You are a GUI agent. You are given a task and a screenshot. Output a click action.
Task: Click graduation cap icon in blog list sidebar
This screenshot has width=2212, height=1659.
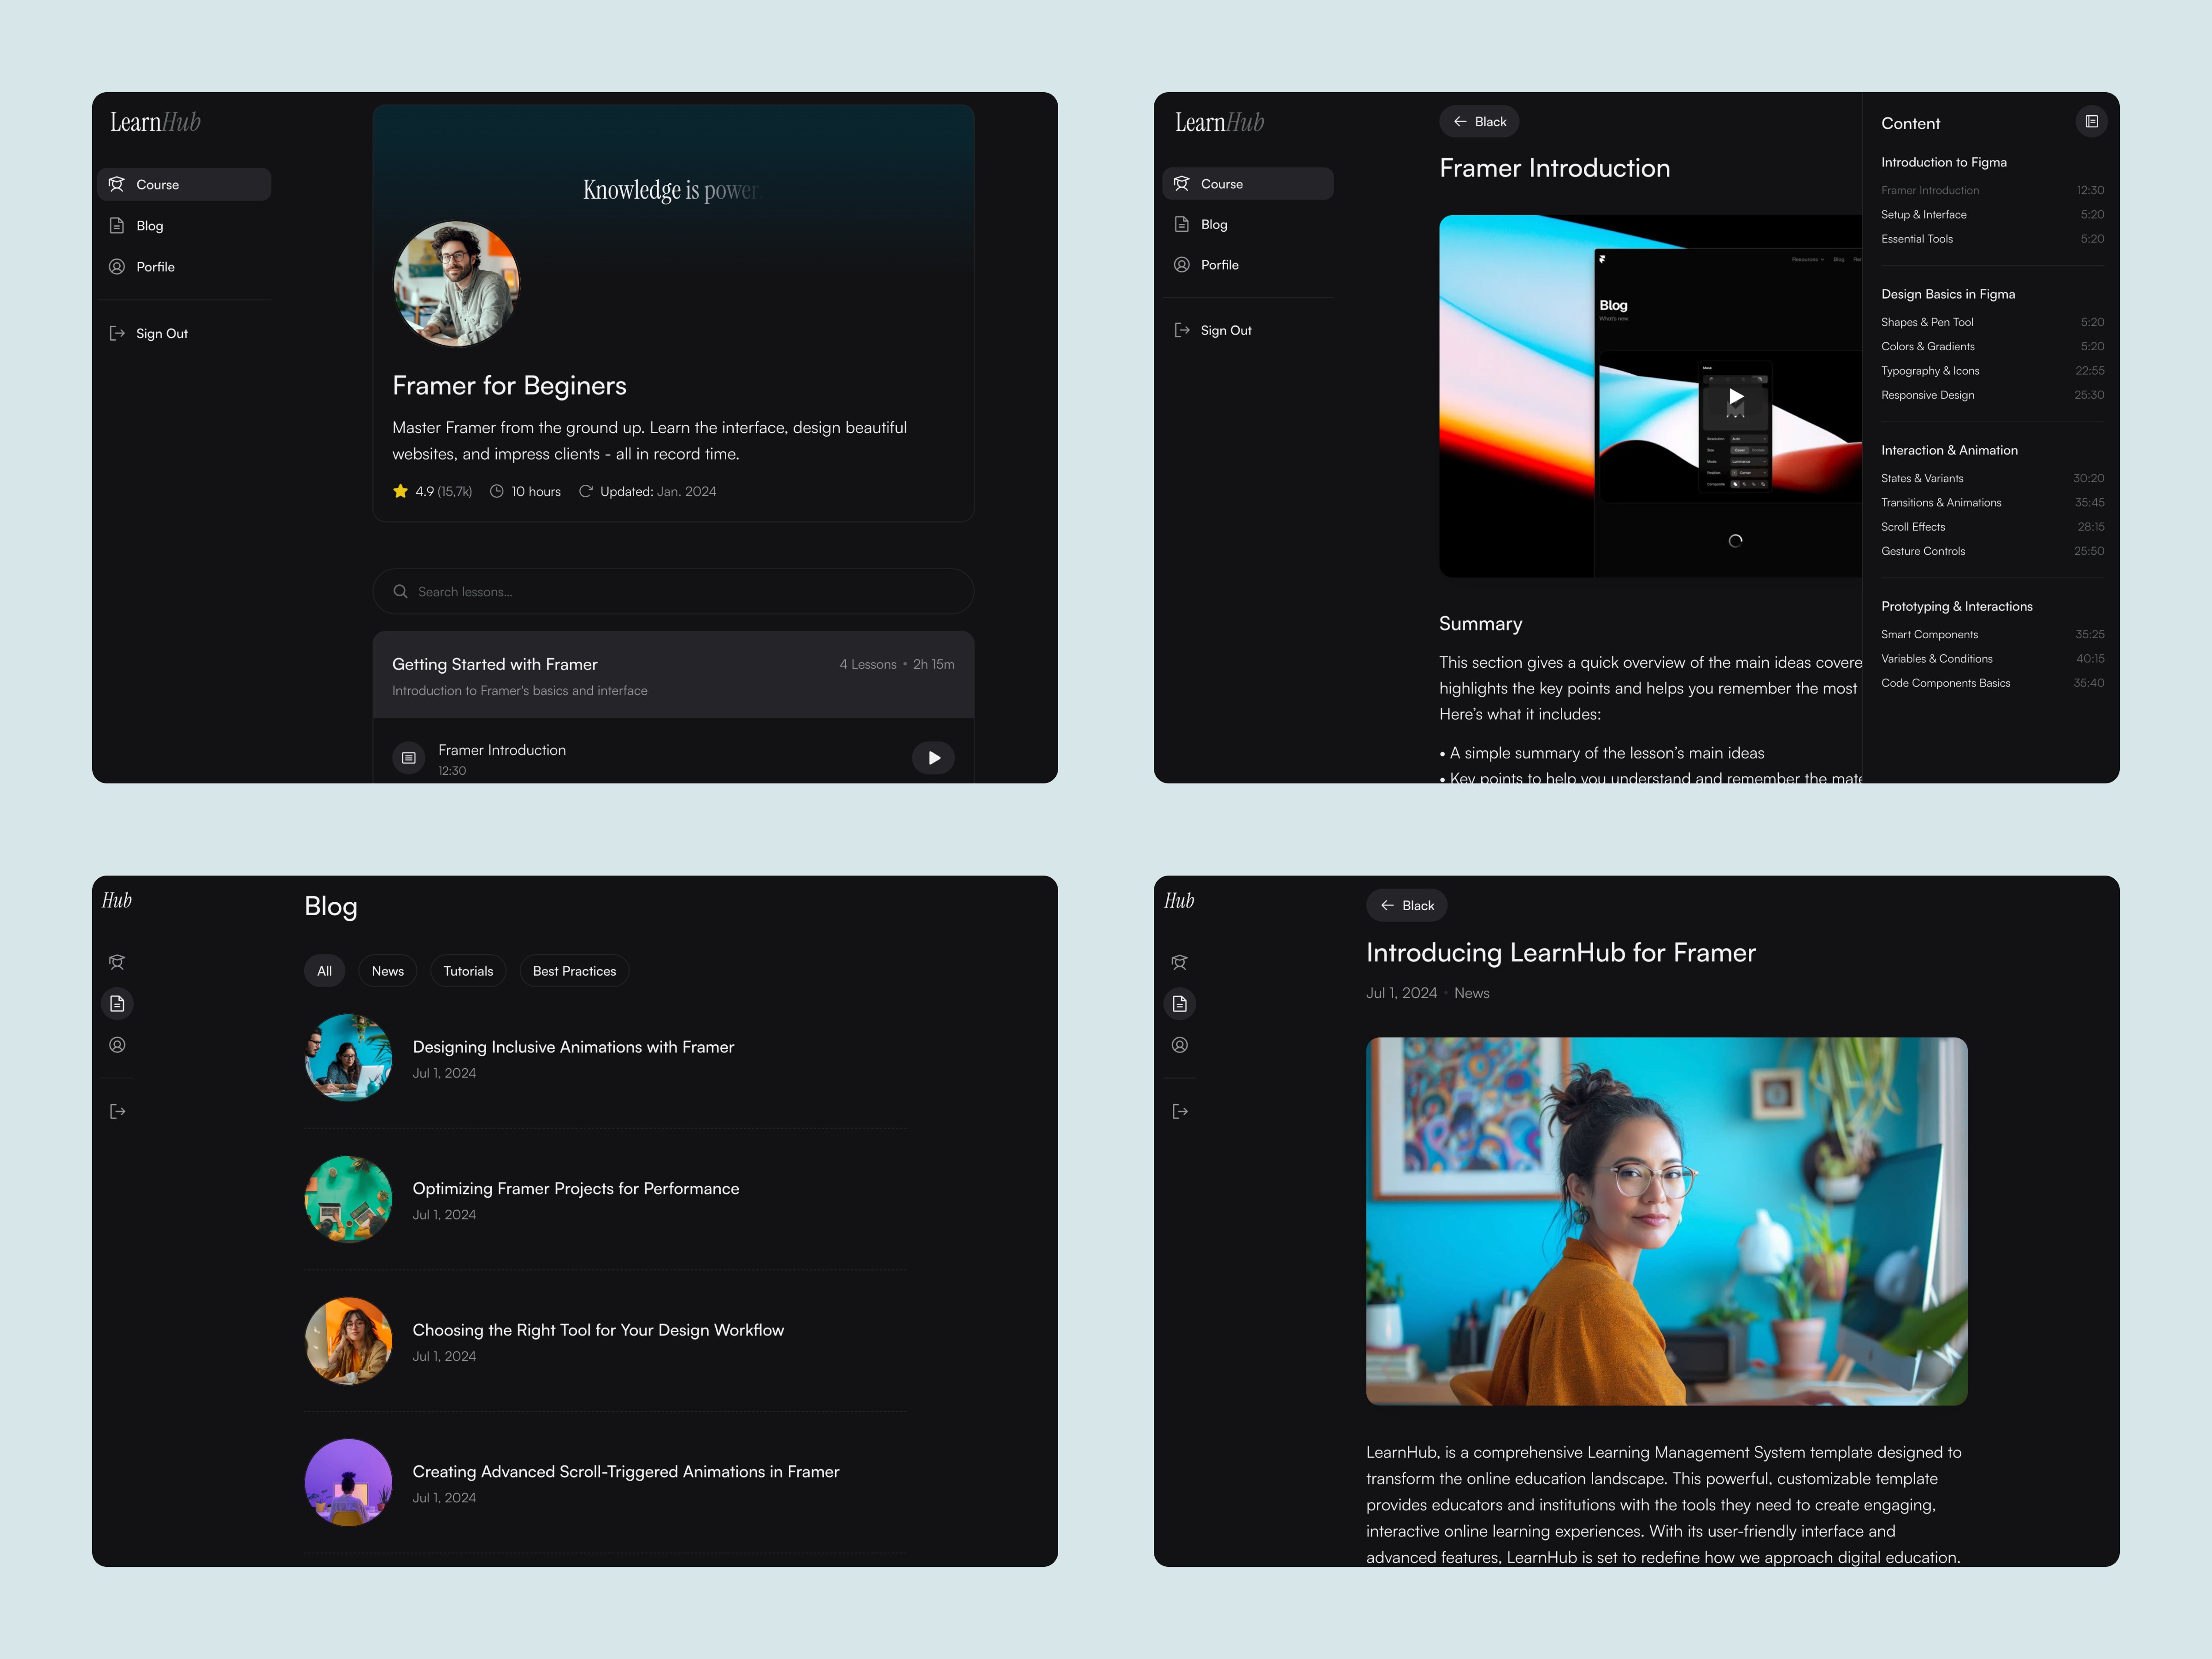[x=117, y=962]
